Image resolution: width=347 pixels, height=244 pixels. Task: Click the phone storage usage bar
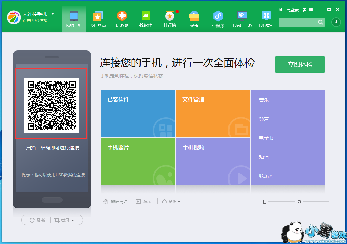[281, 201]
